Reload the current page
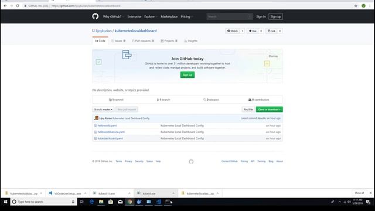The width and height of the screenshot is (375, 211). pos(18,6)
